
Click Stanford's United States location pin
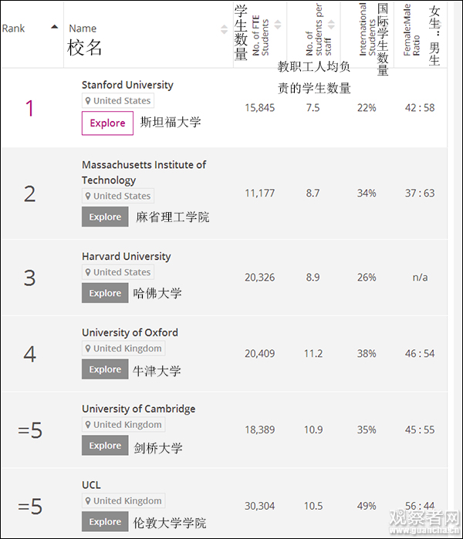pos(88,101)
